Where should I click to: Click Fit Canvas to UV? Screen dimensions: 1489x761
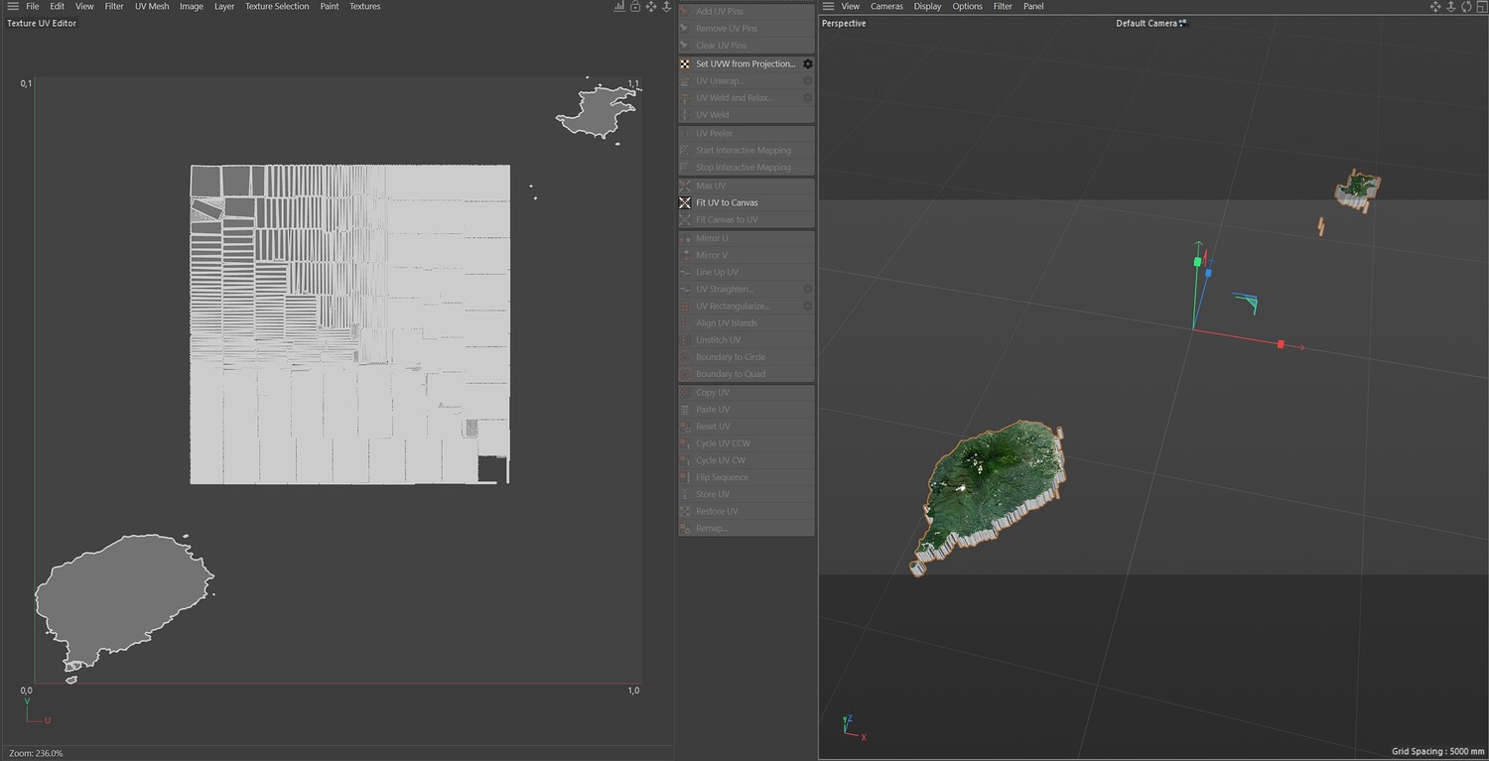(x=746, y=219)
